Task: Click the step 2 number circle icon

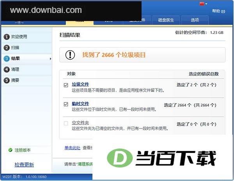Action: pos(6,47)
